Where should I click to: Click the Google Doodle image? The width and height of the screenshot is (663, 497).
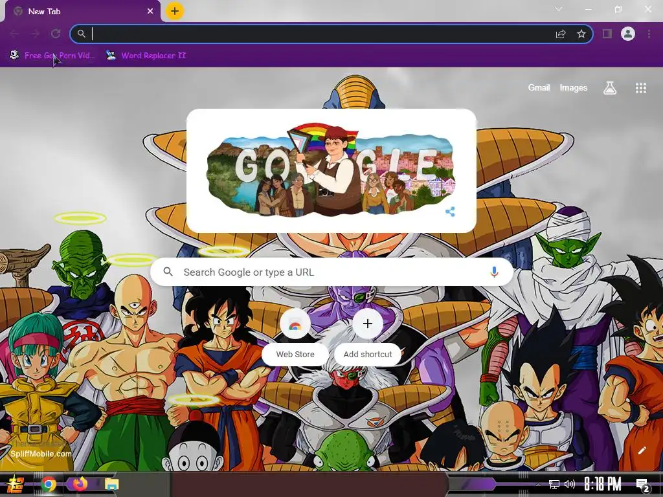coord(331,169)
